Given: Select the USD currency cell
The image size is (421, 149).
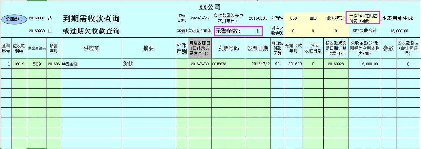Looking at the screenshot, I should pyautogui.click(x=293, y=18).
